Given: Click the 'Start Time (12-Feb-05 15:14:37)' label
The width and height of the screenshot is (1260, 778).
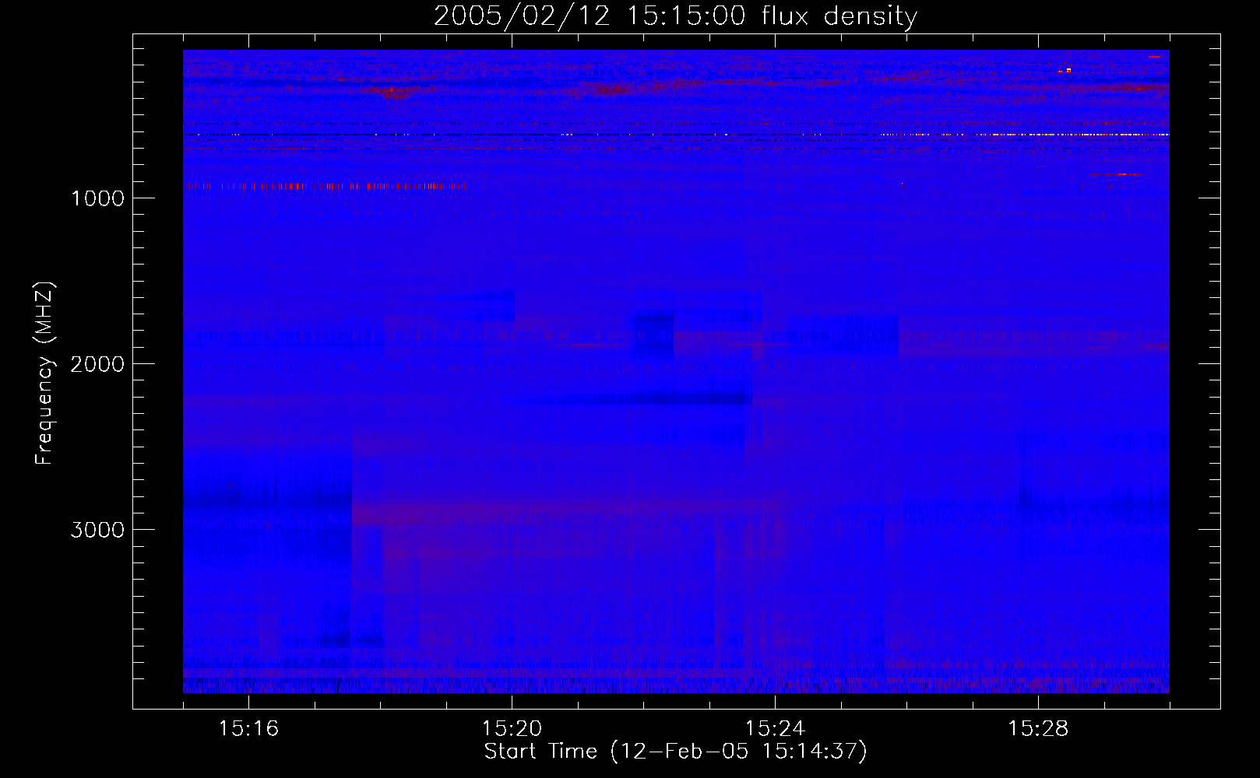Looking at the screenshot, I should pos(675,752).
